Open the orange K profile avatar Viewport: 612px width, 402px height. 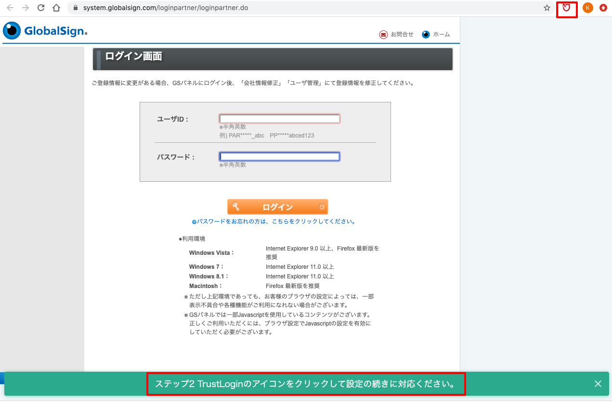point(587,8)
